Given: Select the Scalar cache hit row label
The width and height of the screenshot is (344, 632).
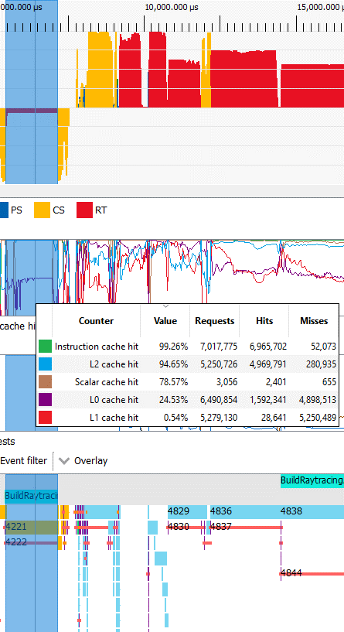Looking at the screenshot, I should [x=107, y=381].
